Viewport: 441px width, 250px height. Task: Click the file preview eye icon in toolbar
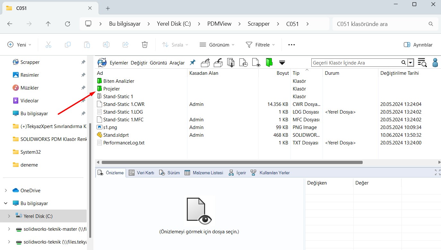pyautogui.click(x=256, y=63)
